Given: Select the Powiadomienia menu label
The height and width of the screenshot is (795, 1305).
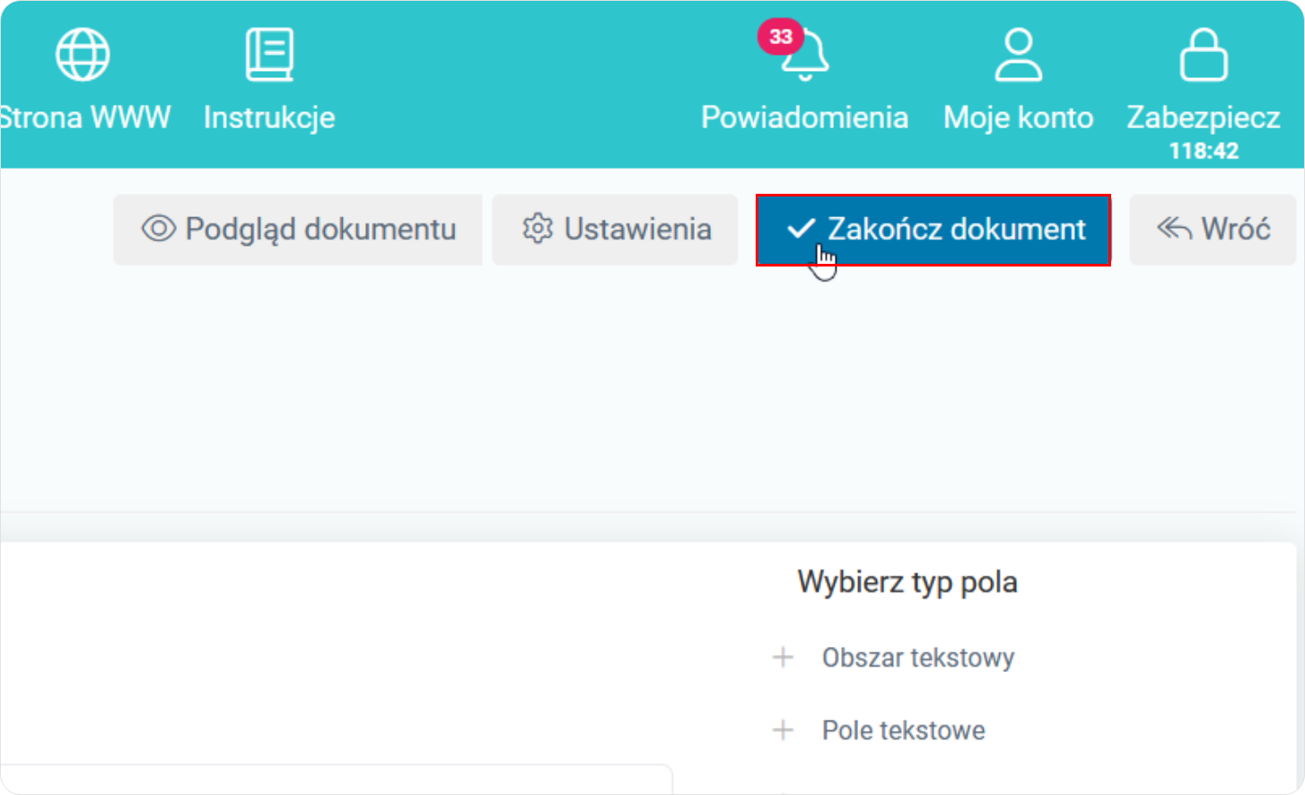Looking at the screenshot, I should pyautogui.click(x=804, y=118).
